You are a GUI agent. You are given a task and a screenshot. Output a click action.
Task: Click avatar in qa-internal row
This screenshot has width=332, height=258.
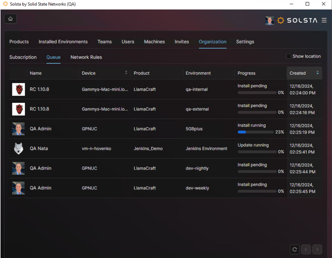tap(19, 89)
